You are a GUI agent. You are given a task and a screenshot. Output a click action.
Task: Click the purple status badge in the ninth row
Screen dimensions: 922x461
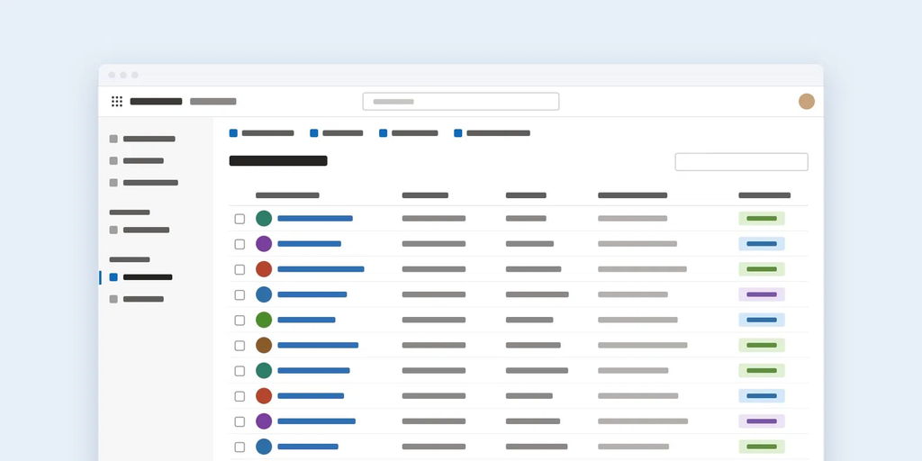[x=762, y=421]
